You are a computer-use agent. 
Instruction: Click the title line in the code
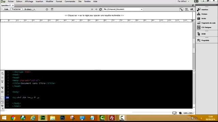click(34, 83)
